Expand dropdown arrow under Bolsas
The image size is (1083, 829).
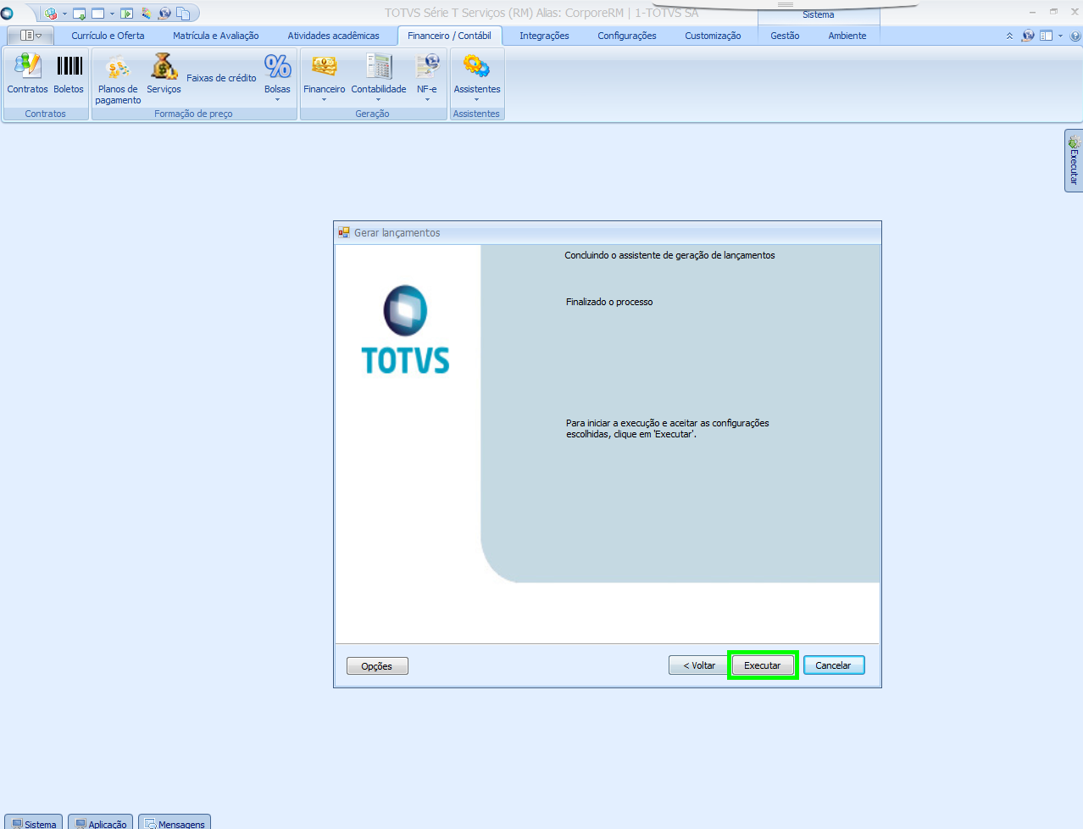click(x=277, y=100)
